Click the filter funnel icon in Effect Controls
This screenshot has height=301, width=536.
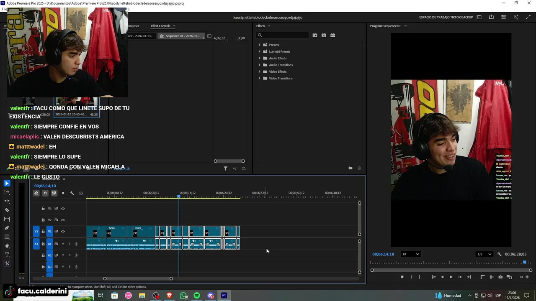coord(225,168)
